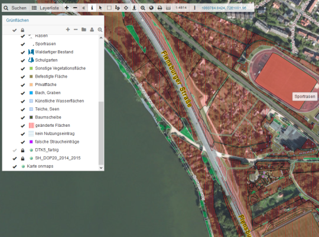319x237 pixels.
Task: Toggle falsche Straucheinträge checkmark
Action: (23, 142)
